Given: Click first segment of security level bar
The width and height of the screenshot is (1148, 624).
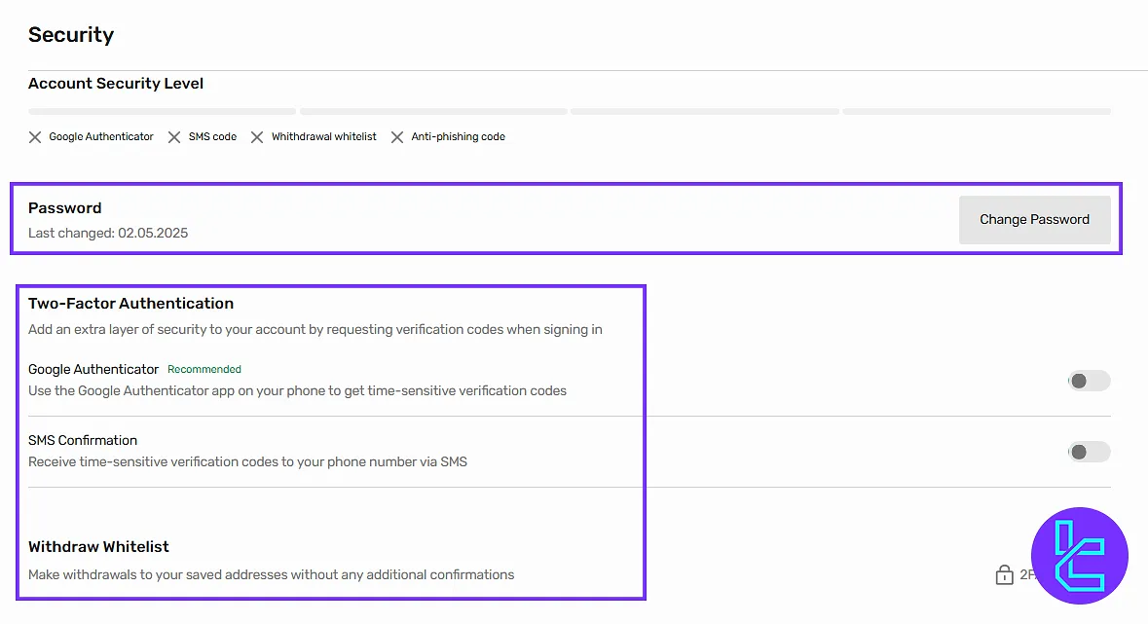Looking at the screenshot, I should [x=162, y=112].
